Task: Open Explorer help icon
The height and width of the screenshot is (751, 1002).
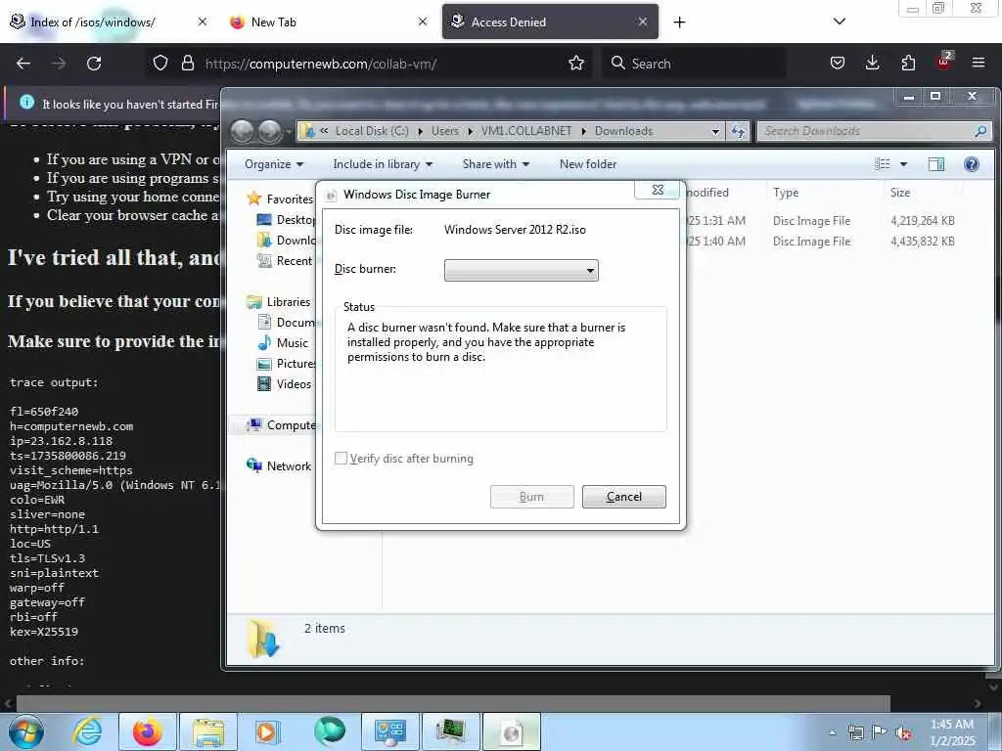Action: (972, 164)
